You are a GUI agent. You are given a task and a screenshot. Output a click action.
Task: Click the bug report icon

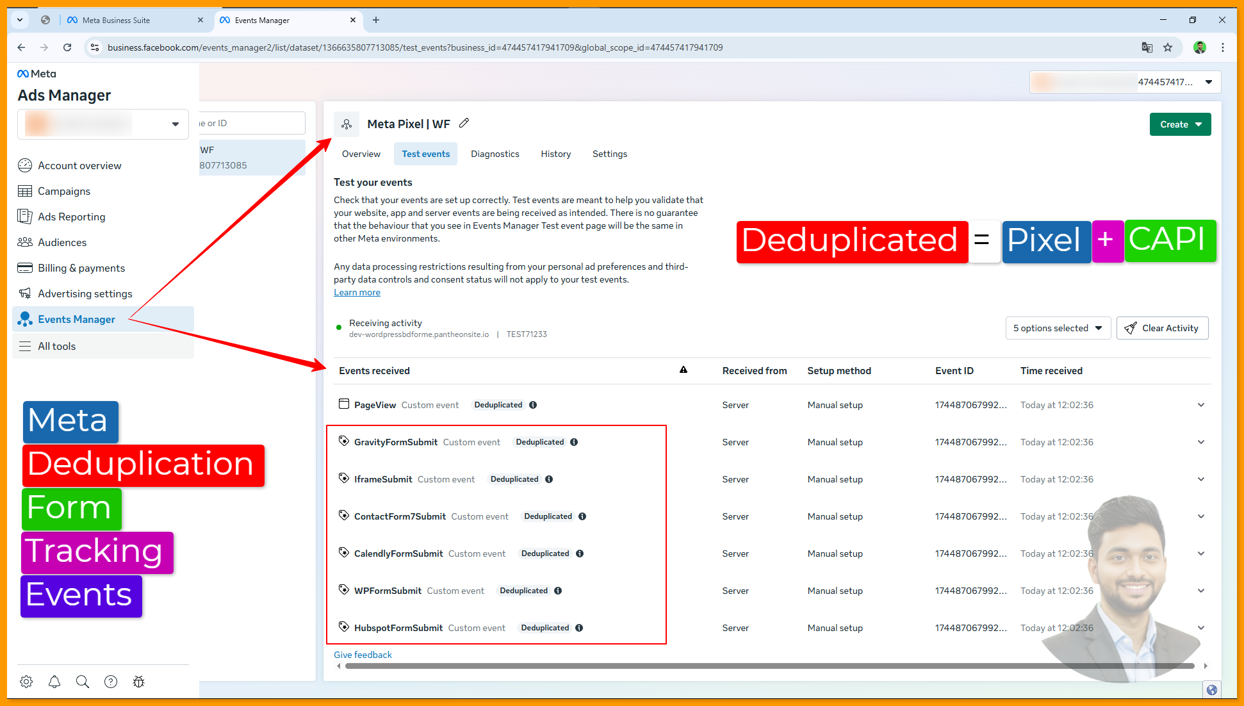click(x=139, y=682)
